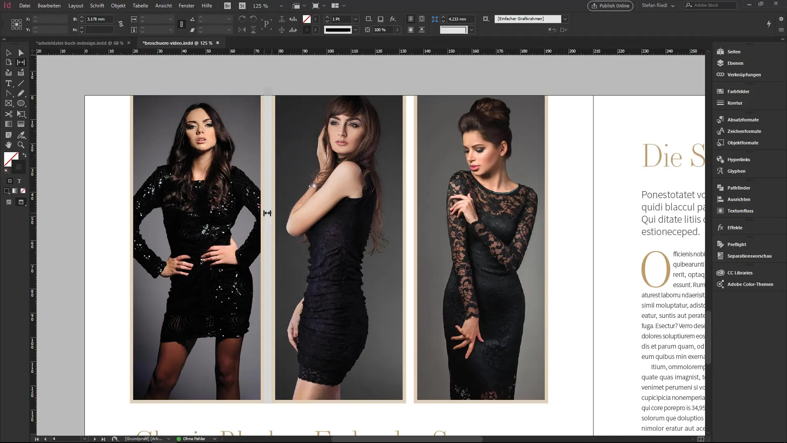The image size is (787, 443).
Task: Open the Grundprofil preflight profile dropdown
Action: point(168,439)
